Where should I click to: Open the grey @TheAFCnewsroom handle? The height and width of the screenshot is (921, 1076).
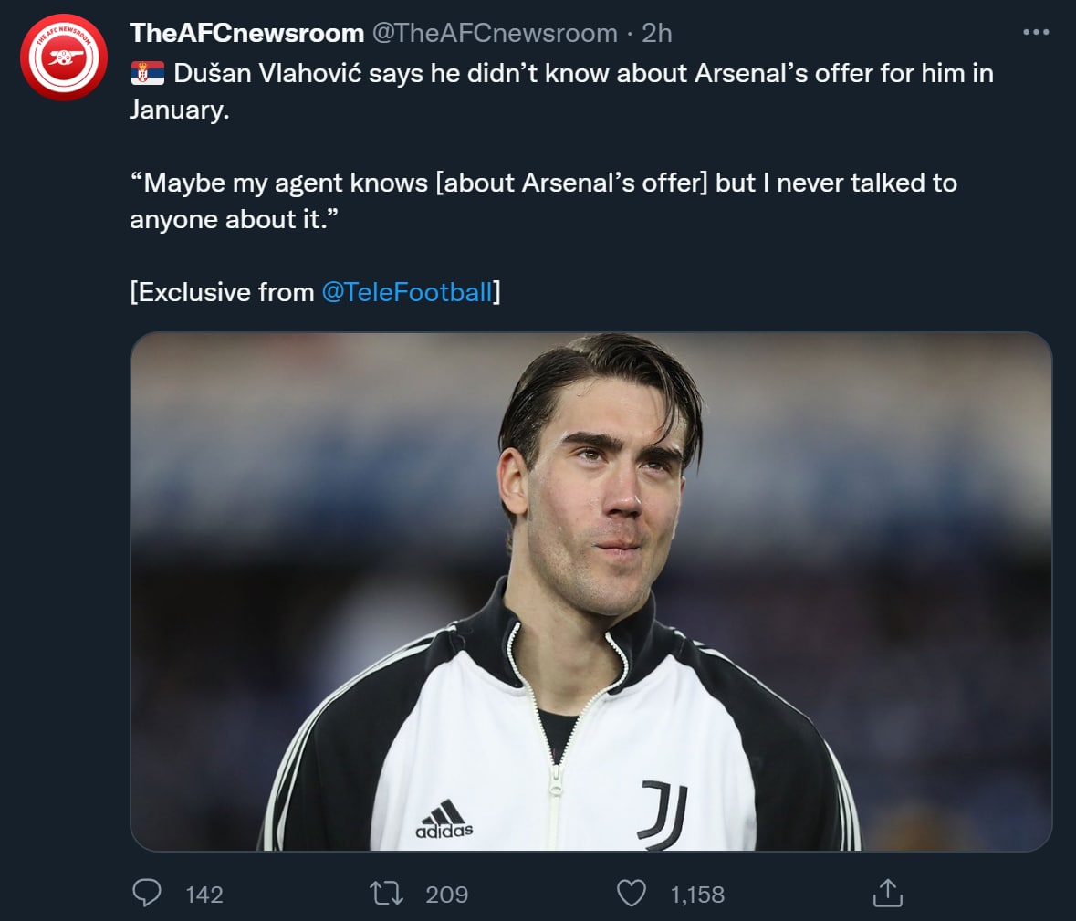[x=494, y=33]
